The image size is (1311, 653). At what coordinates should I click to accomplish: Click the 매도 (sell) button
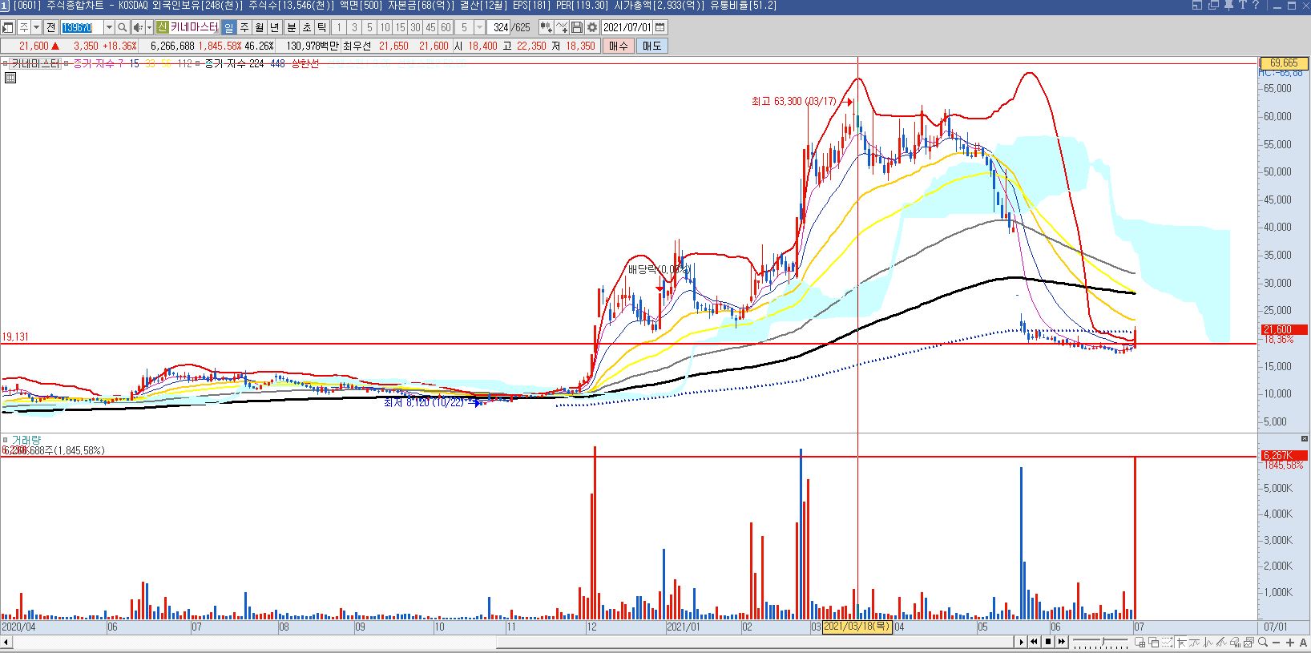click(x=651, y=46)
